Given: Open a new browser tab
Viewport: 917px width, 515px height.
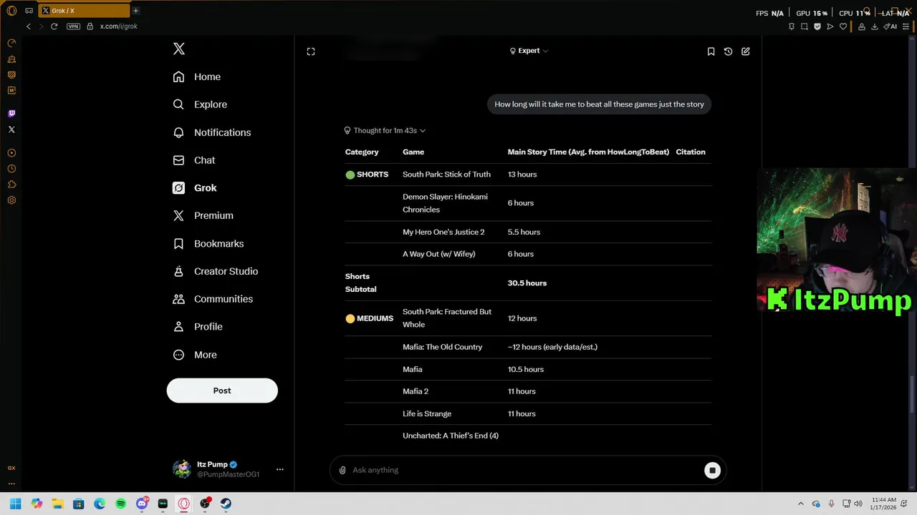Looking at the screenshot, I should [135, 11].
